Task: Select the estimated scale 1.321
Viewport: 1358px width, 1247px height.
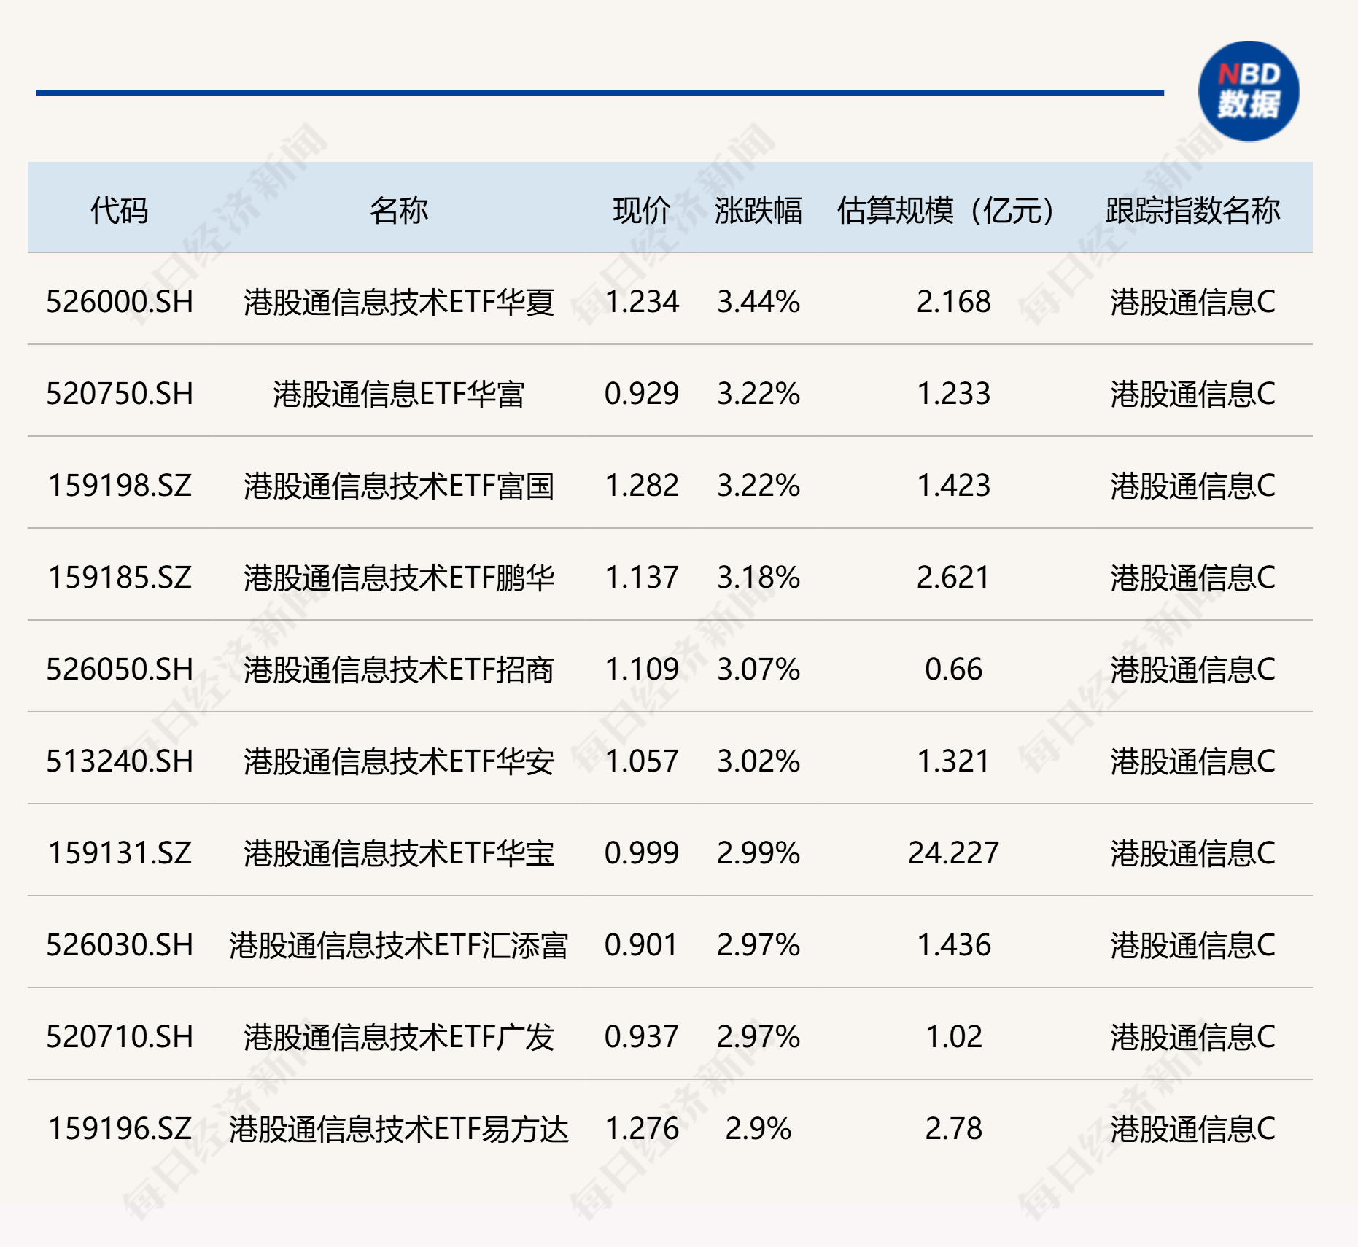Action: coord(954,761)
